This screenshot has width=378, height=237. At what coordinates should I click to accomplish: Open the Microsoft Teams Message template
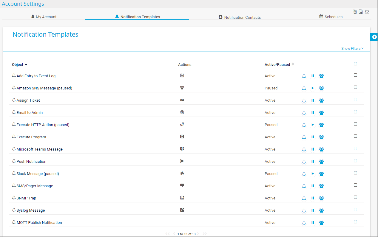(39, 149)
